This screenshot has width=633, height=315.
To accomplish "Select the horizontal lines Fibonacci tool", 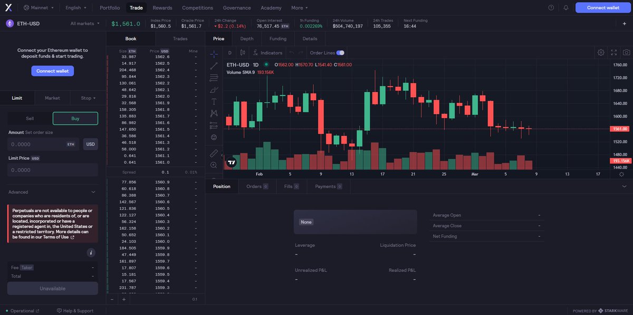I will click(214, 78).
